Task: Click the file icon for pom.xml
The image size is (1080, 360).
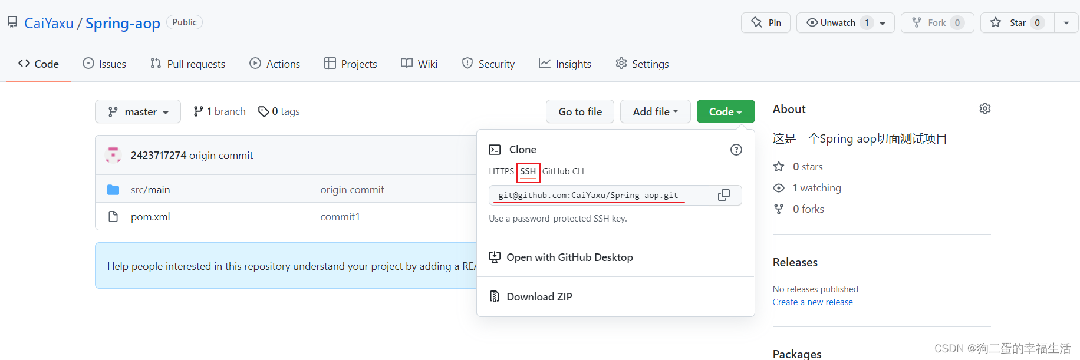Action: [x=113, y=217]
